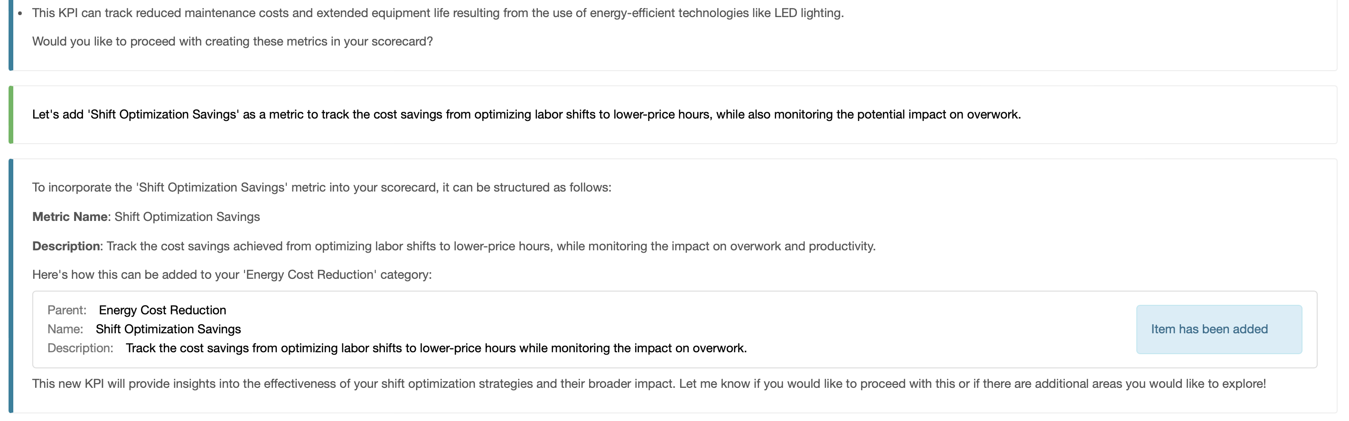1349x421 pixels.
Task: Click the "Here's how this can be added" line
Action: point(232,275)
